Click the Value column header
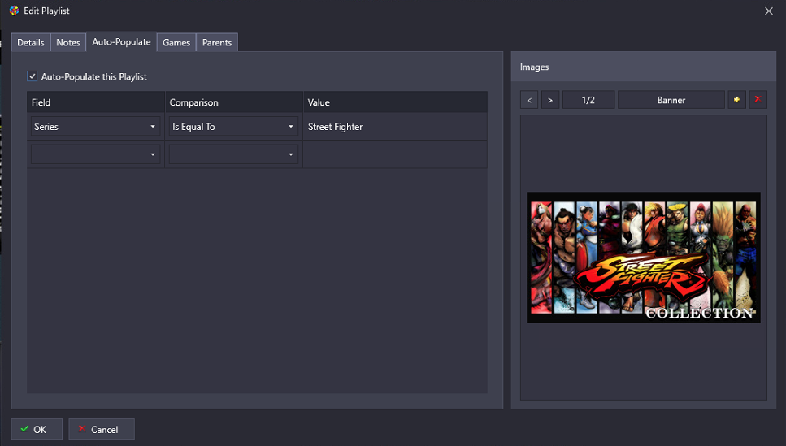786x446 pixels. [396, 102]
